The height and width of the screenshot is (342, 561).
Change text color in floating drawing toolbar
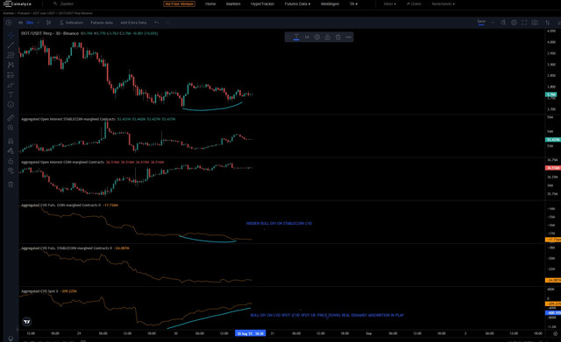coord(296,37)
